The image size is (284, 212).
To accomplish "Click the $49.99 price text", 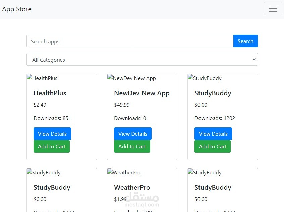I will click(x=122, y=105).
